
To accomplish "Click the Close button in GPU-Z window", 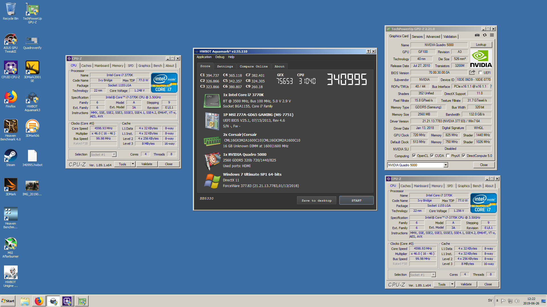I will pos(484,165).
